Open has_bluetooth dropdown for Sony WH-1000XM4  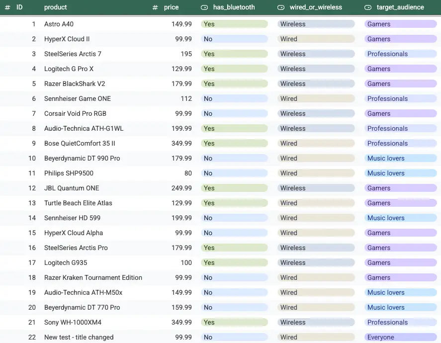(234, 322)
